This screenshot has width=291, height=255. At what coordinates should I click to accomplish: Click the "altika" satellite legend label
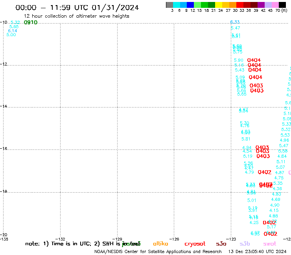coord(160,244)
